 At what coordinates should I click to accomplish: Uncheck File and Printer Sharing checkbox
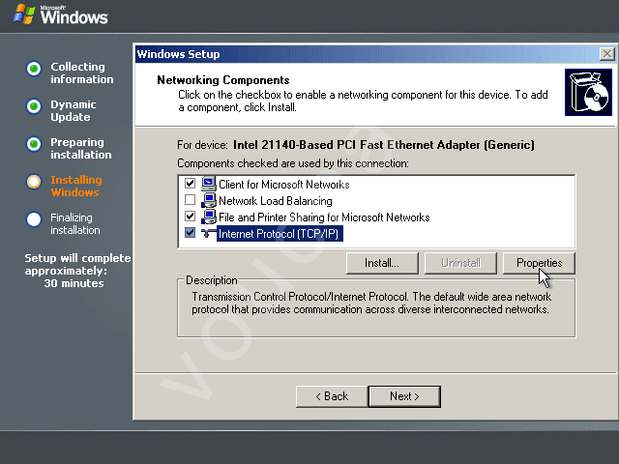190,217
